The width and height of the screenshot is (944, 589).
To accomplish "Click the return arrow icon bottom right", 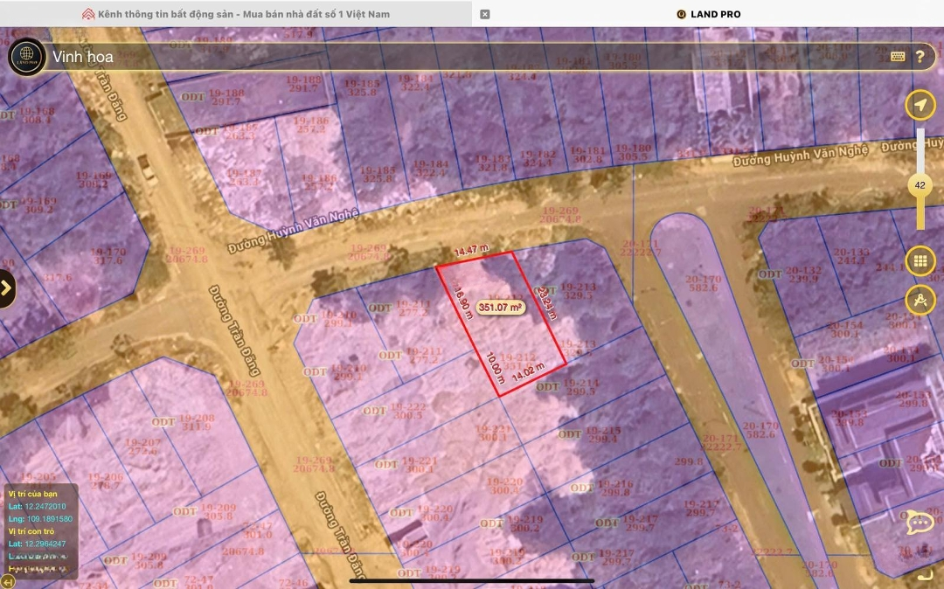I will tap(925, 575).
